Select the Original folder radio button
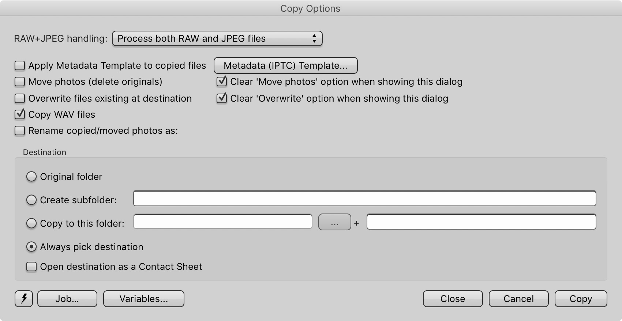The image size is (622, 321). (x=31, y=177)
